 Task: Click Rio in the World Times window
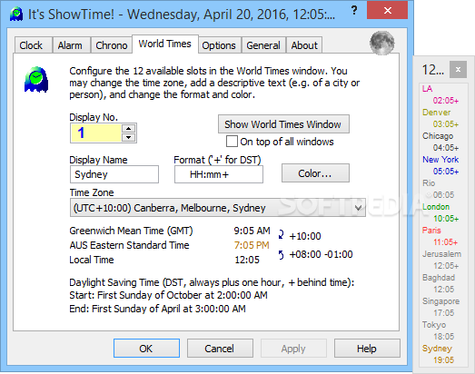coord(429,183)
